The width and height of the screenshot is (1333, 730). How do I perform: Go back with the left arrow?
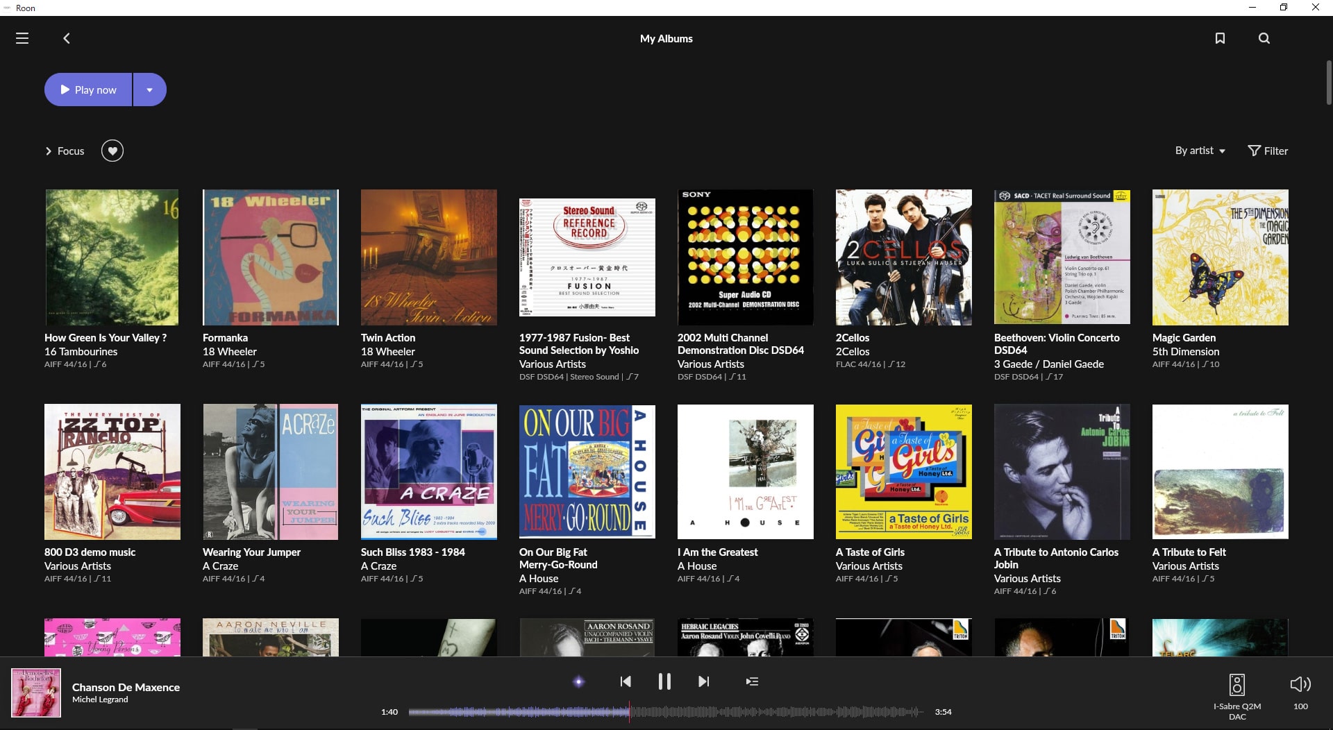click(x=67, y=38)
